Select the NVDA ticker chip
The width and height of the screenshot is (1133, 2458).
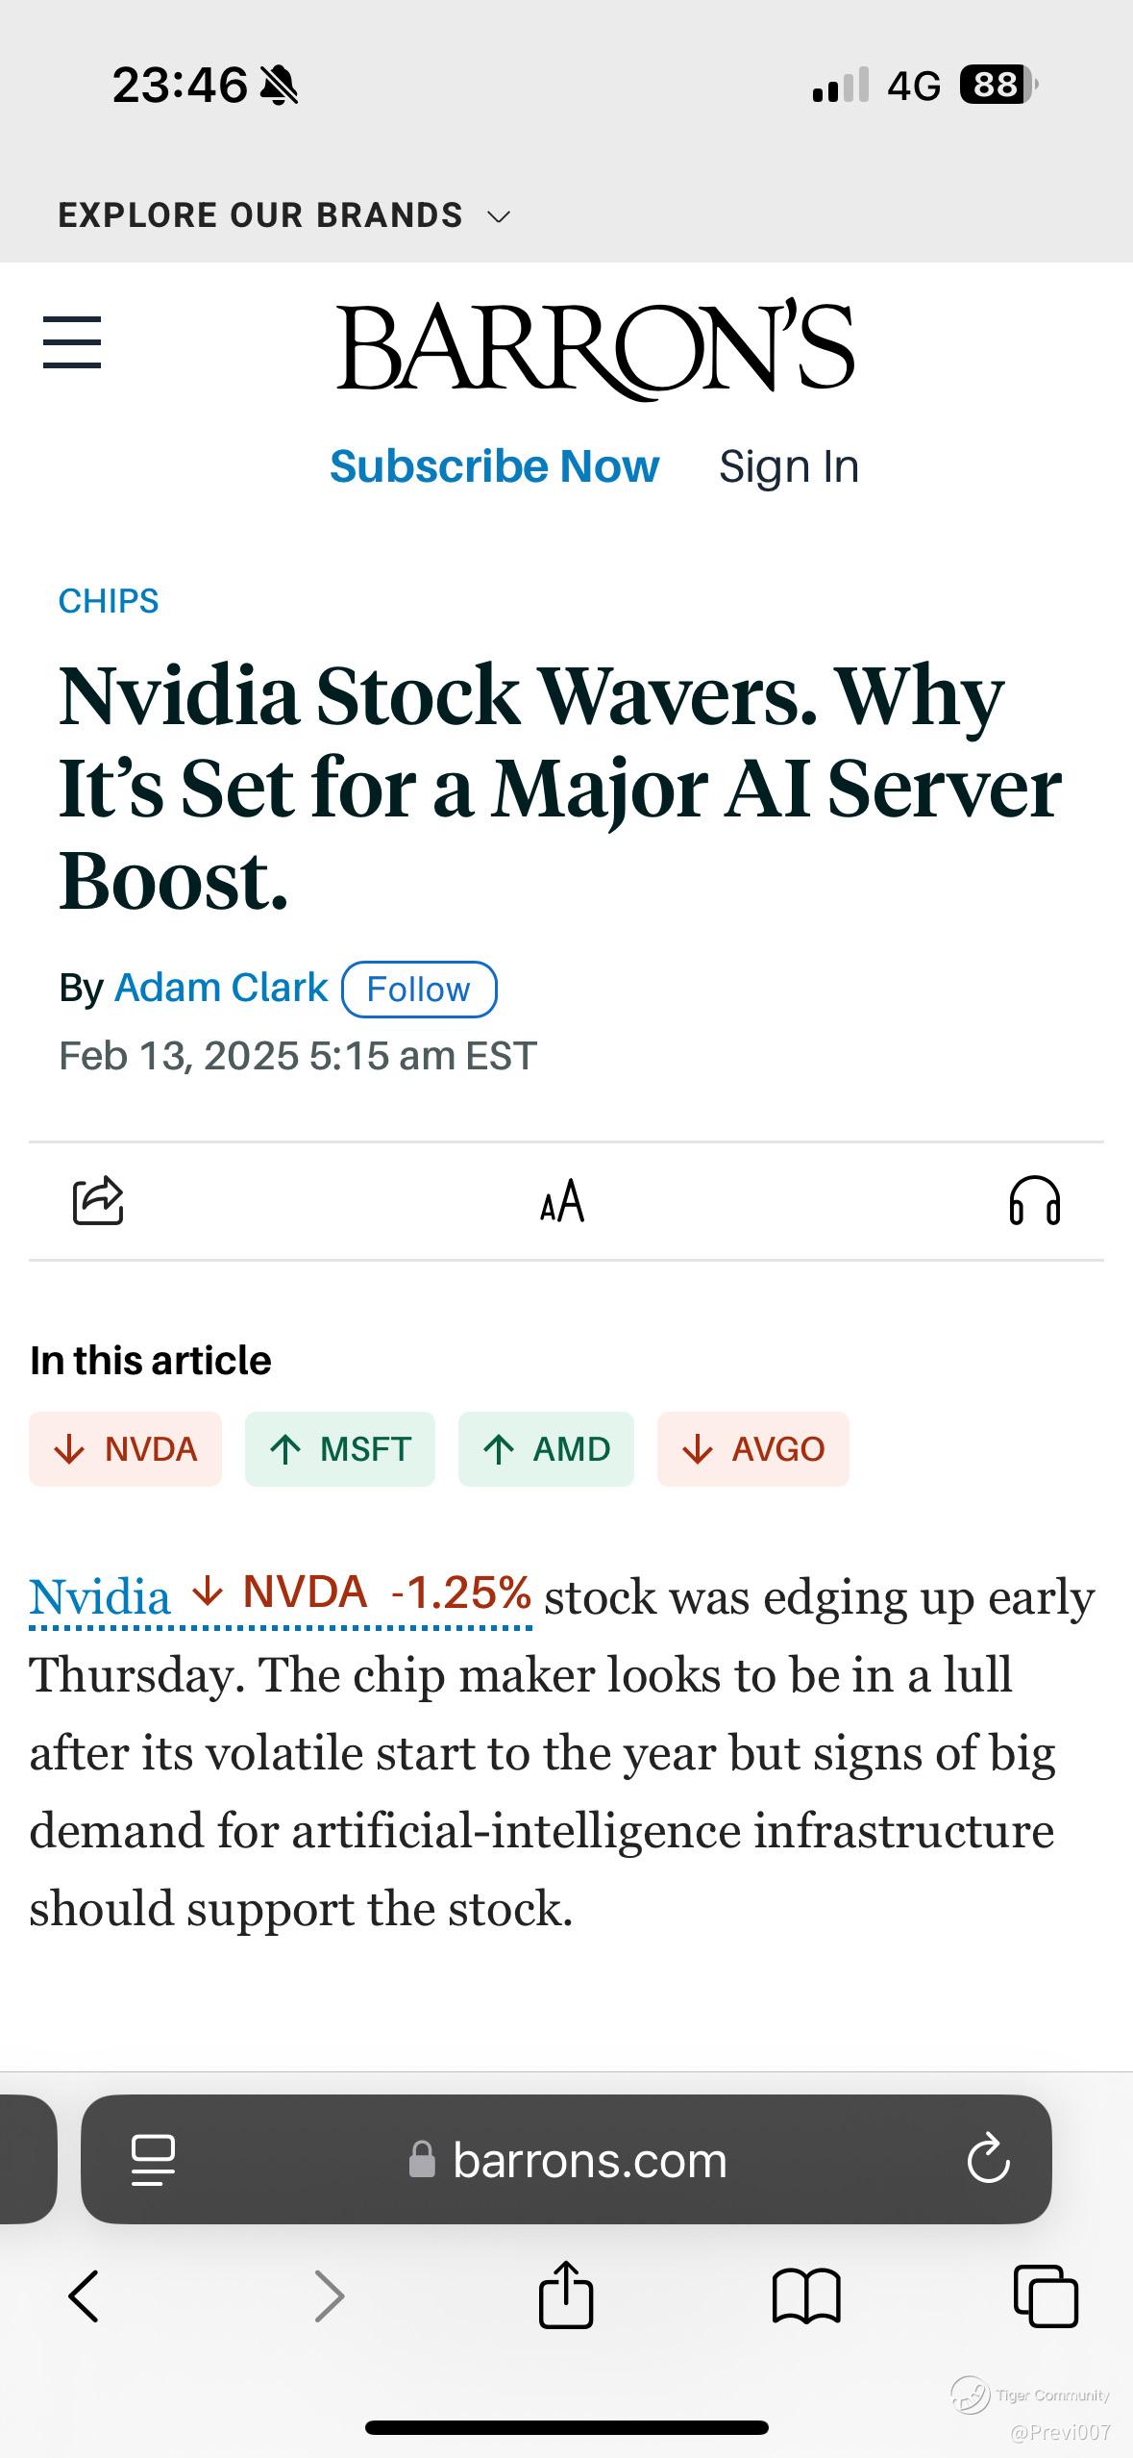[x=126, y=1449]
